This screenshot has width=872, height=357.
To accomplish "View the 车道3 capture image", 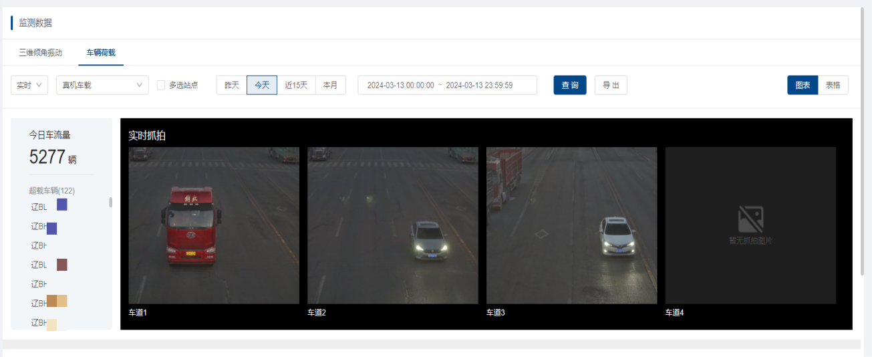I will coord(571,225).
